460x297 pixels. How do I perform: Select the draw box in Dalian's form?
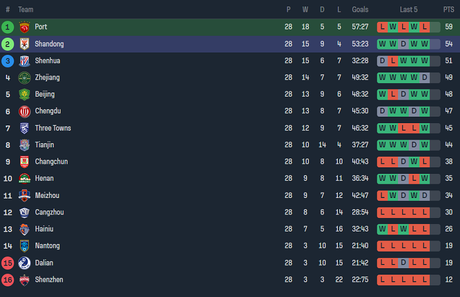(x=403, y=263)
